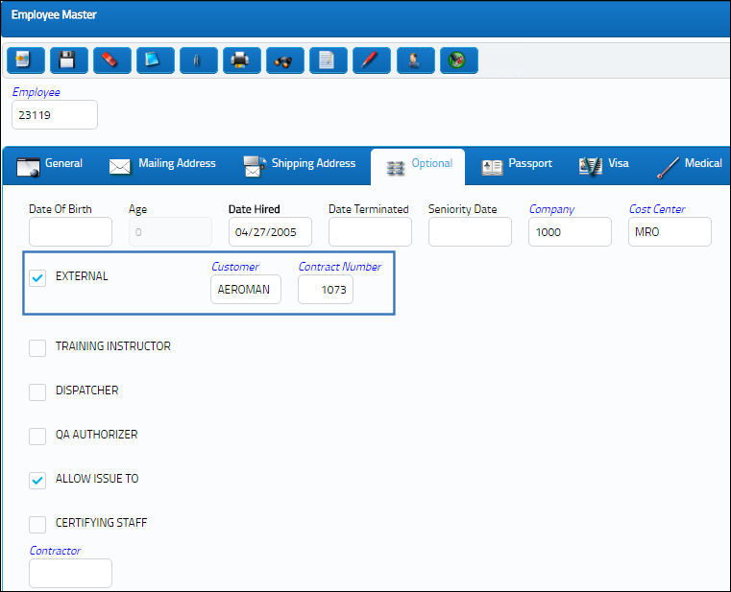Switch to the Shipping Address tab
731x592 pixels.
300,166
